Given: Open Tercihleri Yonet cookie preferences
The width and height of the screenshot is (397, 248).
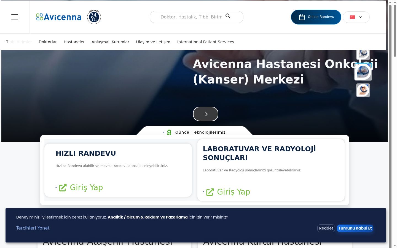Looking at the screenshot, I should tap(33, 228).
